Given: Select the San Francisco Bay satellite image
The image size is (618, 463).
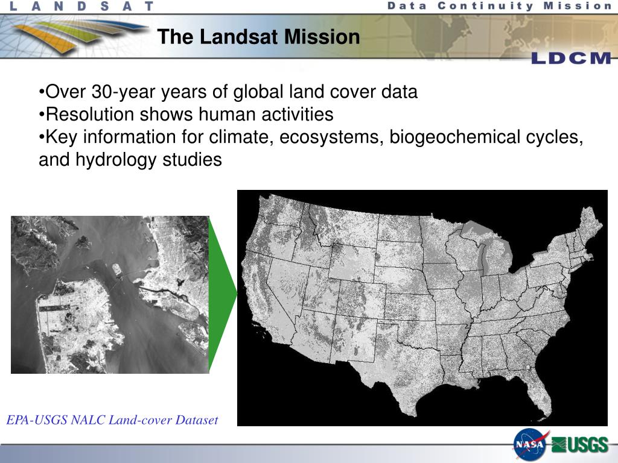Looking at the screenshot, I should (110, 294).
